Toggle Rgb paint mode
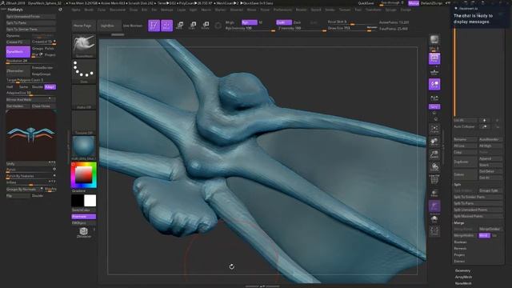This screenshot has height=288, width=512. coord(249,22)
